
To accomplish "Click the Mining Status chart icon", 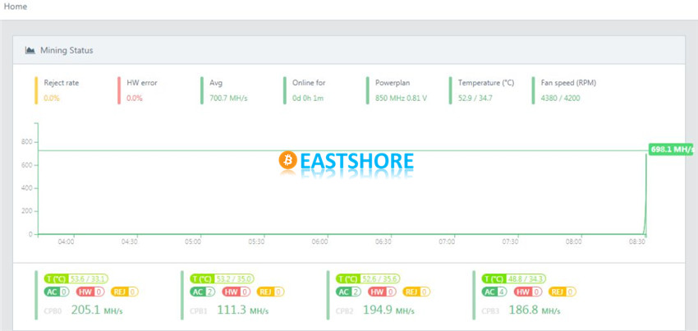I will pos(30,50).
